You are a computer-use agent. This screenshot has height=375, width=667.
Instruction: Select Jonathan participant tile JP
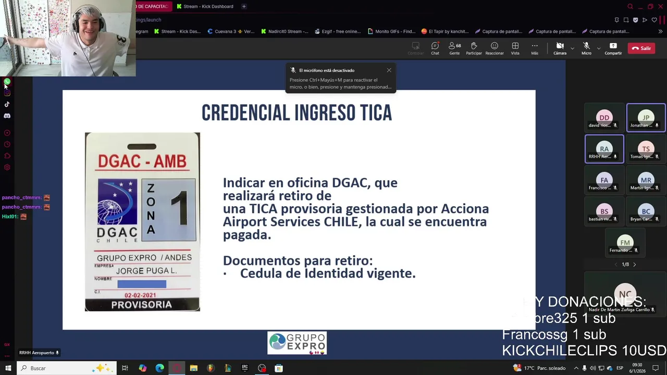click(x=646, y=119)
